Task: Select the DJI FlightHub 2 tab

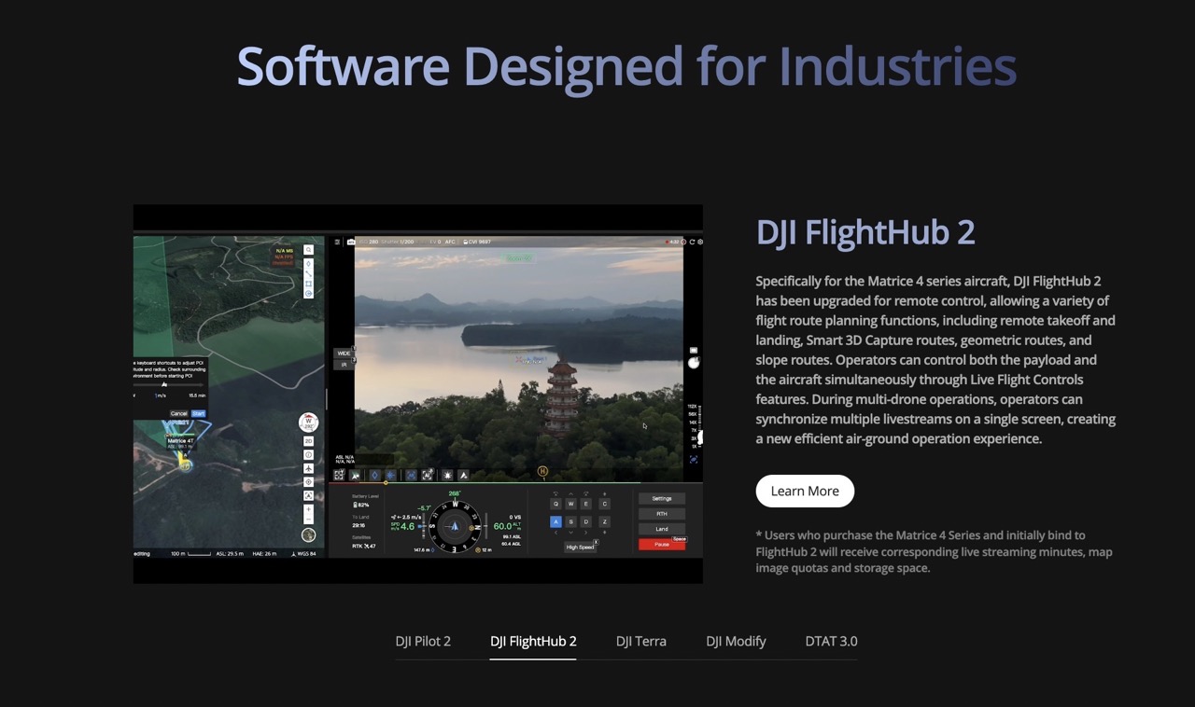Action: (533, 641)
